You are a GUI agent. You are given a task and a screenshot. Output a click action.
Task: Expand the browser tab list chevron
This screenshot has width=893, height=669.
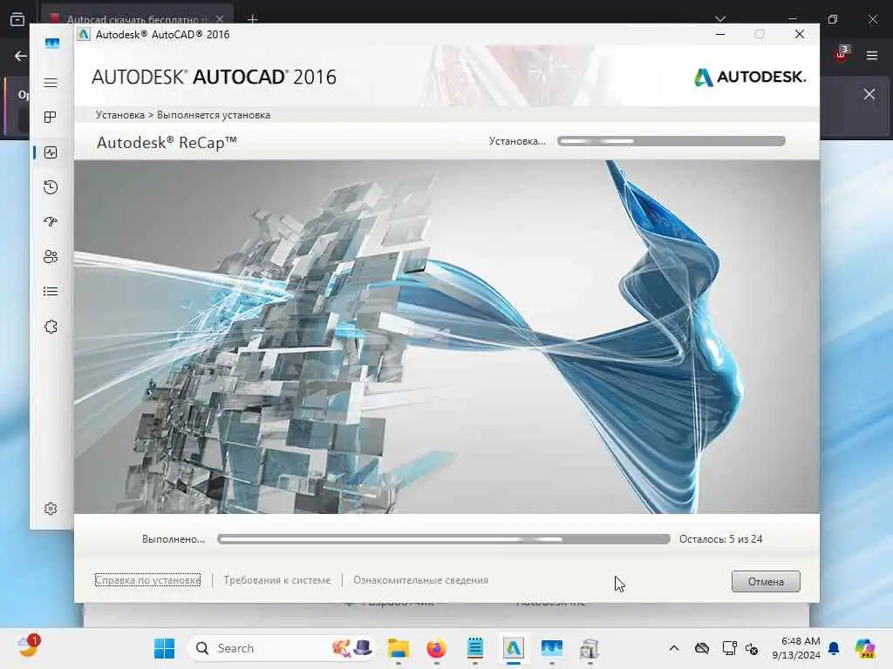click(720, 19)
